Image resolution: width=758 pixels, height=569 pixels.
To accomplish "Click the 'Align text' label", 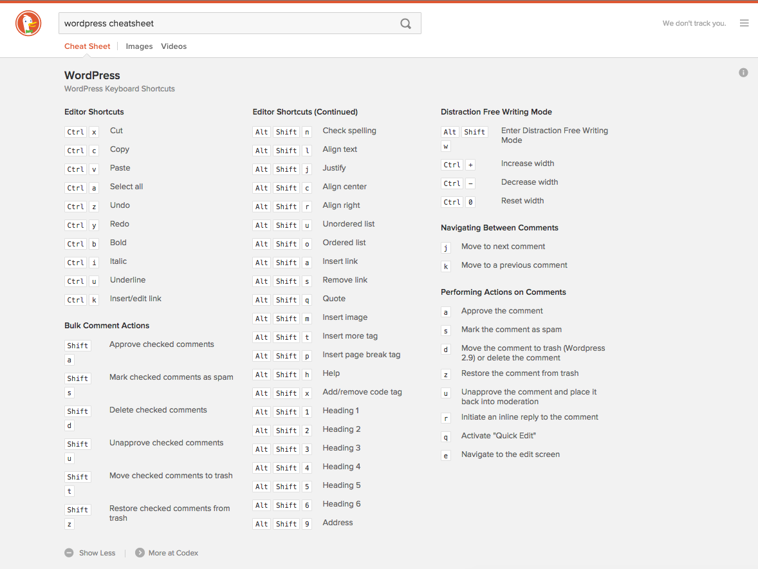I will (340, 149).
